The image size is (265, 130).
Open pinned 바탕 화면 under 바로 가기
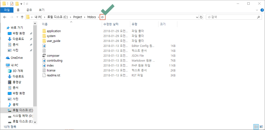(x=19, y=33)
